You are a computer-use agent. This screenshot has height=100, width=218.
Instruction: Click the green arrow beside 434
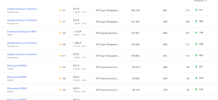tap(196, 90)
